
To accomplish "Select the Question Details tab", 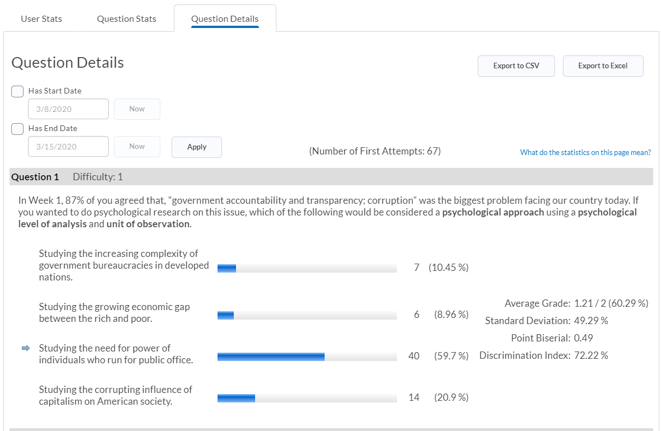I will click(x=225, y=19).
